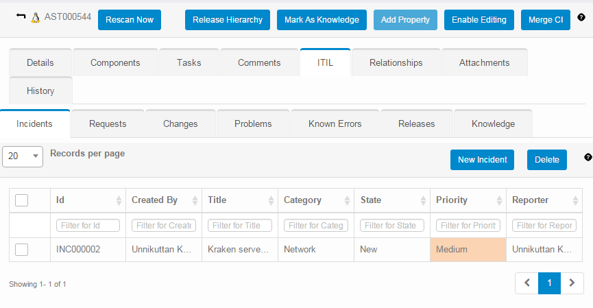Open records per page dropdown
593x308 pixels.
23,156
